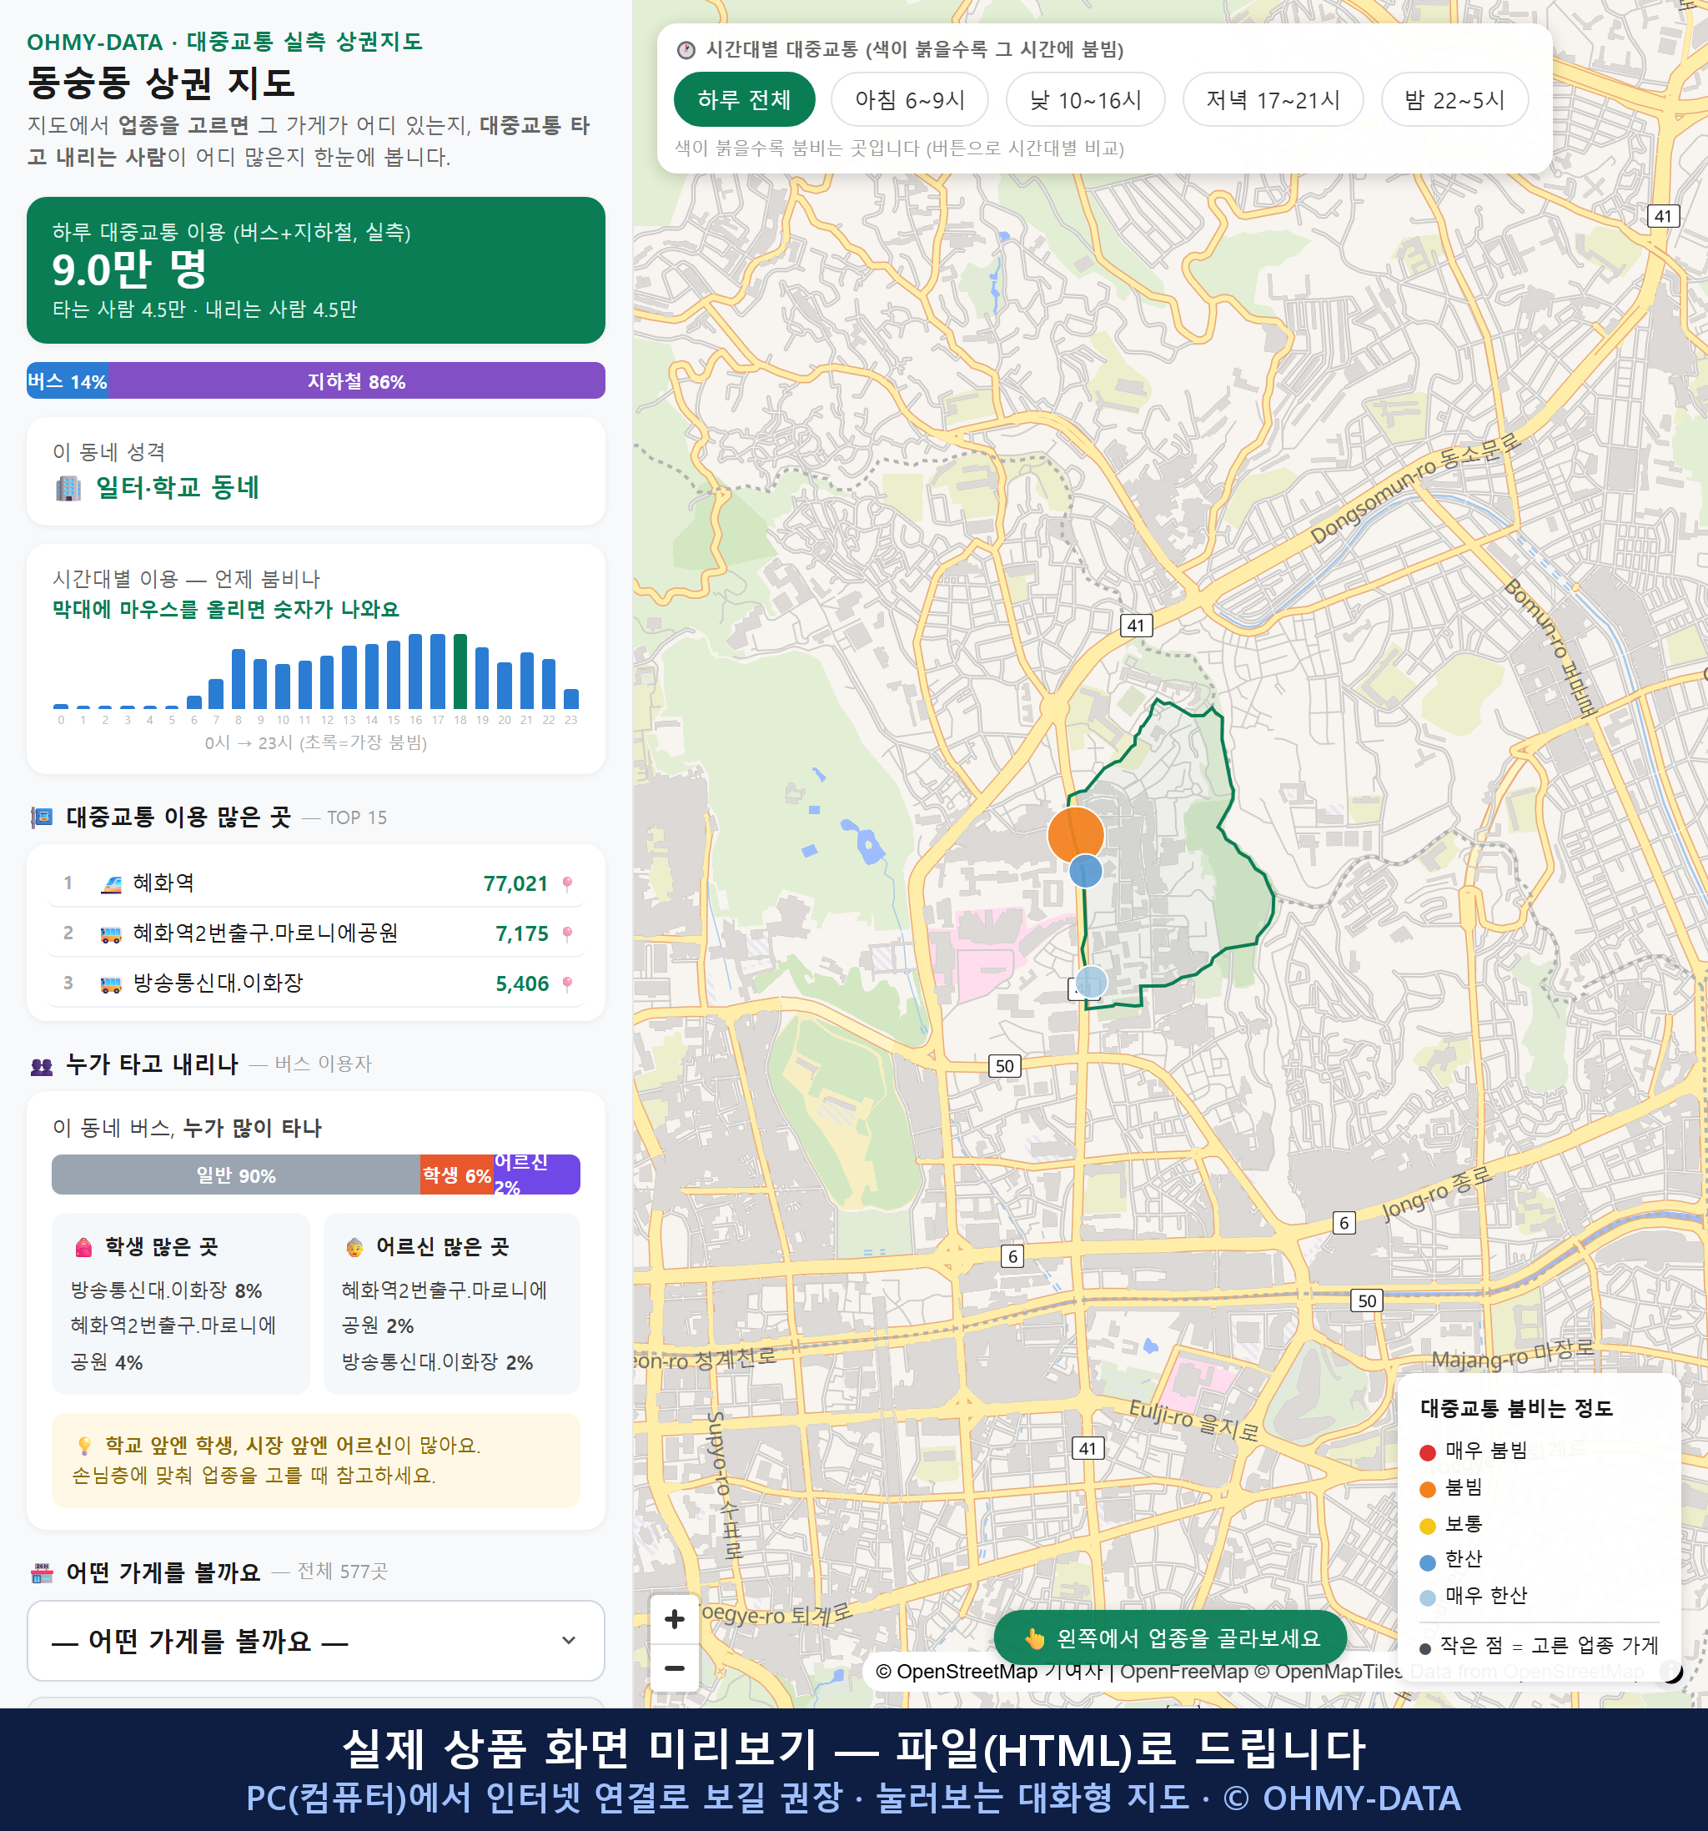The height and width of the screenshot is (1831, 1708).
Task: Open the 어떤 가게를 볼까요 dropdown
Action: (316, 1640)
